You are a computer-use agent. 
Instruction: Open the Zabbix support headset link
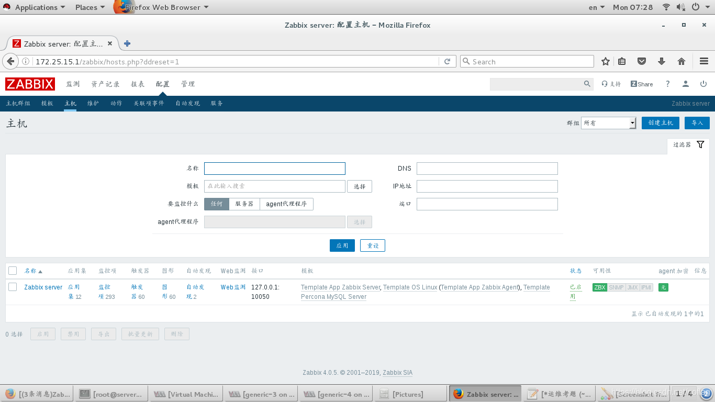pyautogui.click(x=611, y=84)
